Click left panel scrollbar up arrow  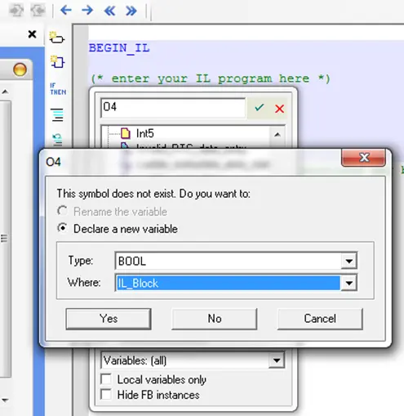click(5, 92)
